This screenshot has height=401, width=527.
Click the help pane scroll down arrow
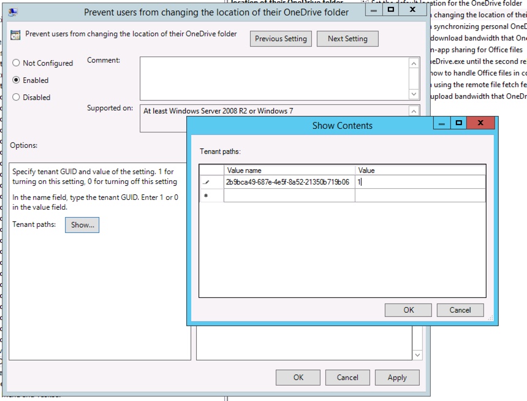[x=417, y=355]
